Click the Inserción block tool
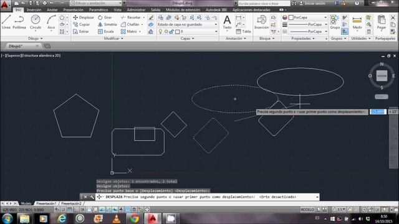Image resolution: width=399 pixels, height=224 pixels. tap(261, 22)
